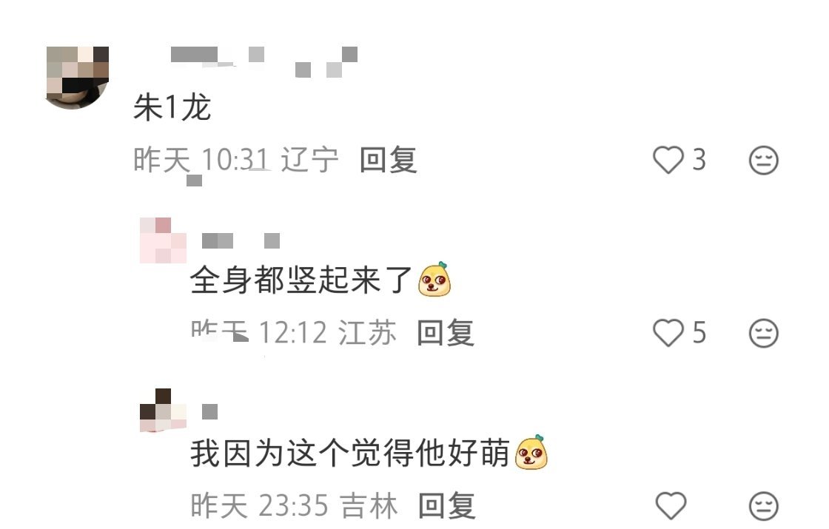The height and width of the screenshot is (529, 829).
Task: Tap dislike face on "我因为这个觉得他好萌" reply
Action: click(x=763, y=506)
